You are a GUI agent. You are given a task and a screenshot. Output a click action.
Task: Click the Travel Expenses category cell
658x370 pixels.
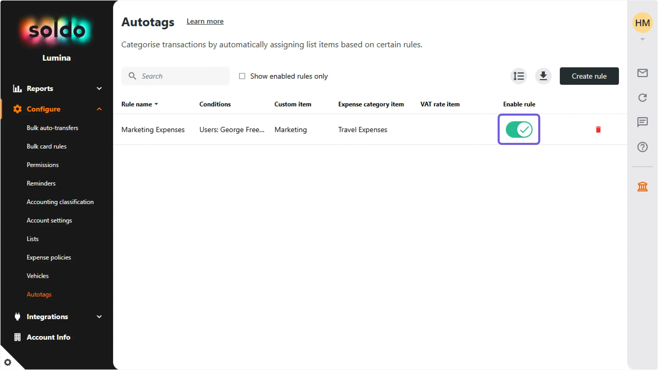click(x=362, y=129)
